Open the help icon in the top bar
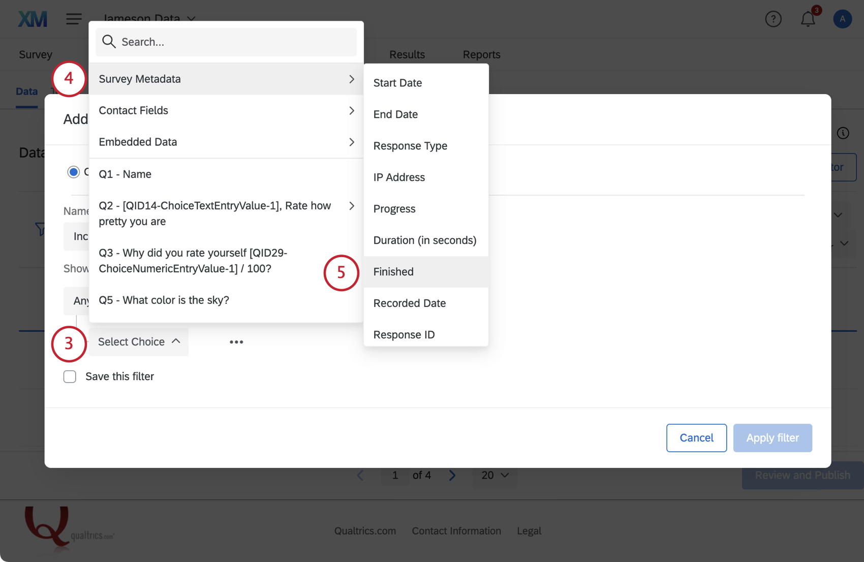Screen dimensions: 864x562 point(774,18)
